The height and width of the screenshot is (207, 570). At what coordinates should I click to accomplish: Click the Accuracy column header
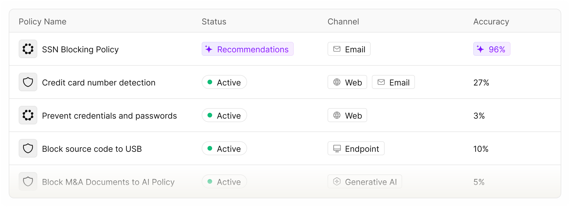[x=491, y=22]
